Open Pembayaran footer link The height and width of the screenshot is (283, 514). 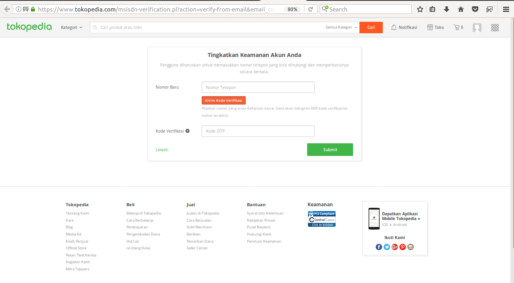[x=137, y=227]
